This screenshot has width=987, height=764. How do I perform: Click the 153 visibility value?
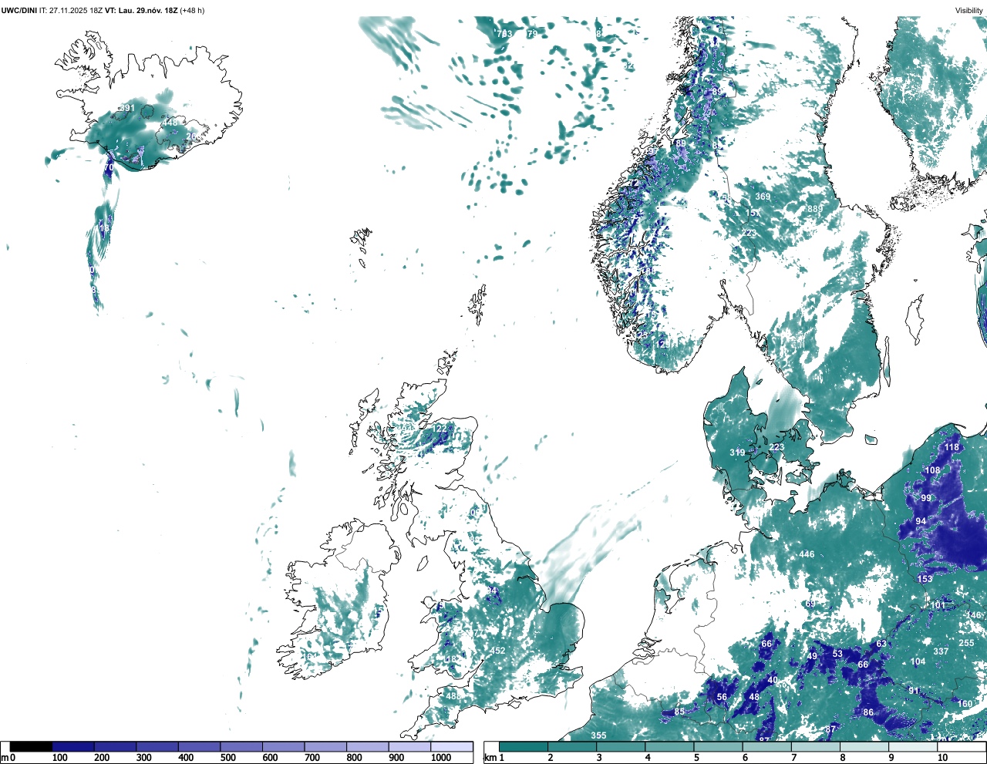925,579
